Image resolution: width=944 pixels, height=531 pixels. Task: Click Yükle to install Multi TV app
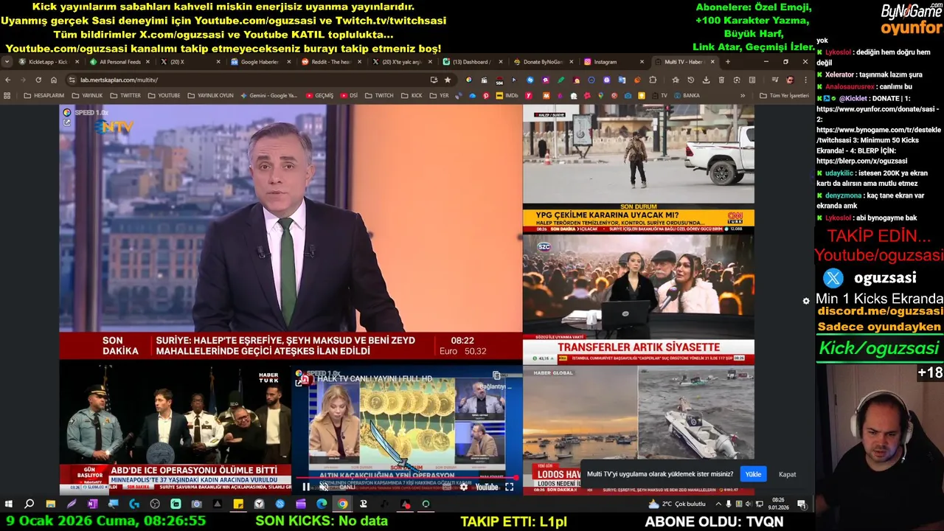coord(753,474)
